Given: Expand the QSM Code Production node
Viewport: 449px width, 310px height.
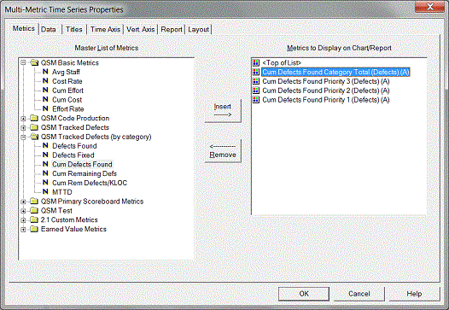Looking at the screenshot, I should [23, 119].
